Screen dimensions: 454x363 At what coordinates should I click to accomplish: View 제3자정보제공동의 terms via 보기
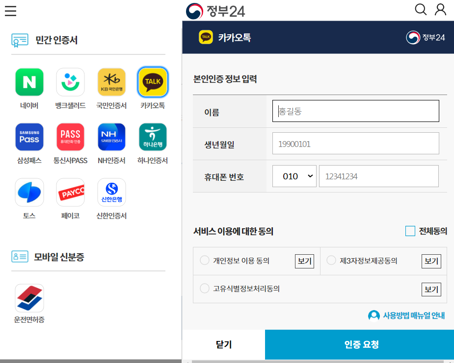click(431, 261)
